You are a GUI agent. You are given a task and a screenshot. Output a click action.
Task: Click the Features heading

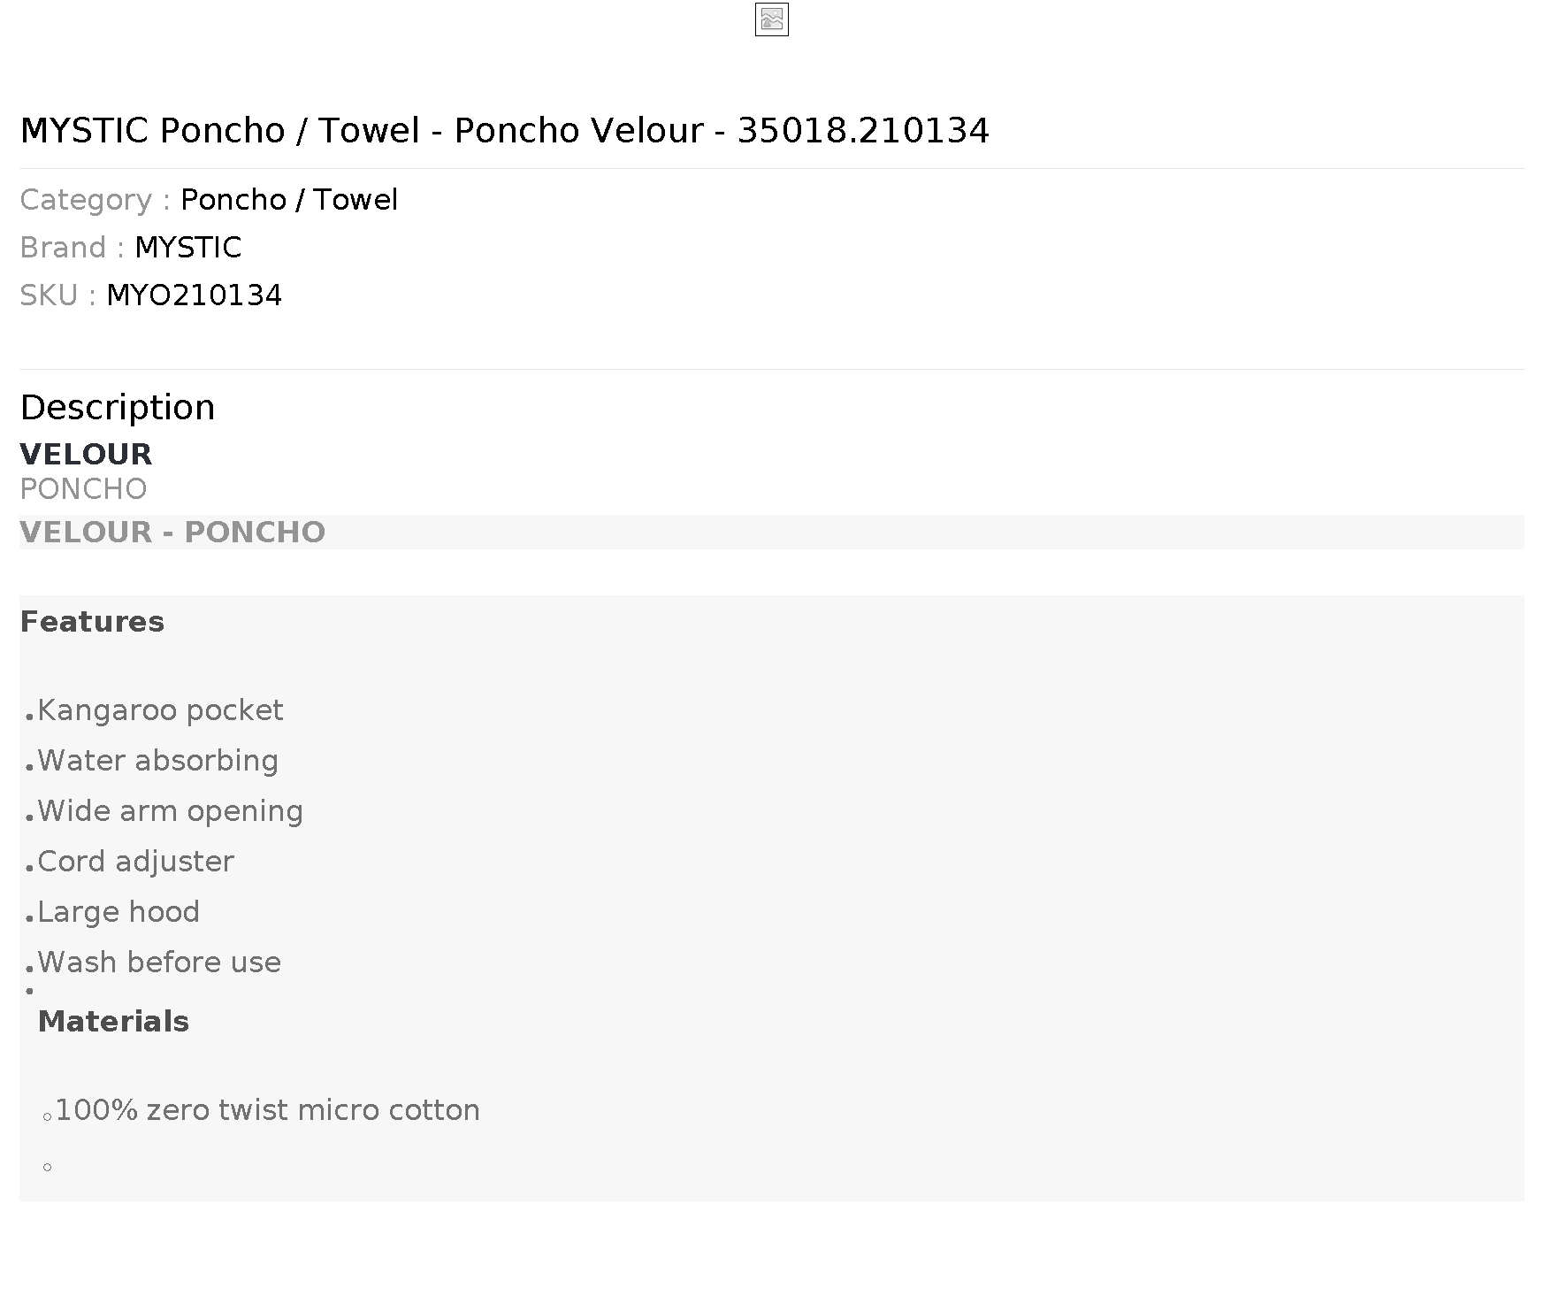click(x=92, y=622)
